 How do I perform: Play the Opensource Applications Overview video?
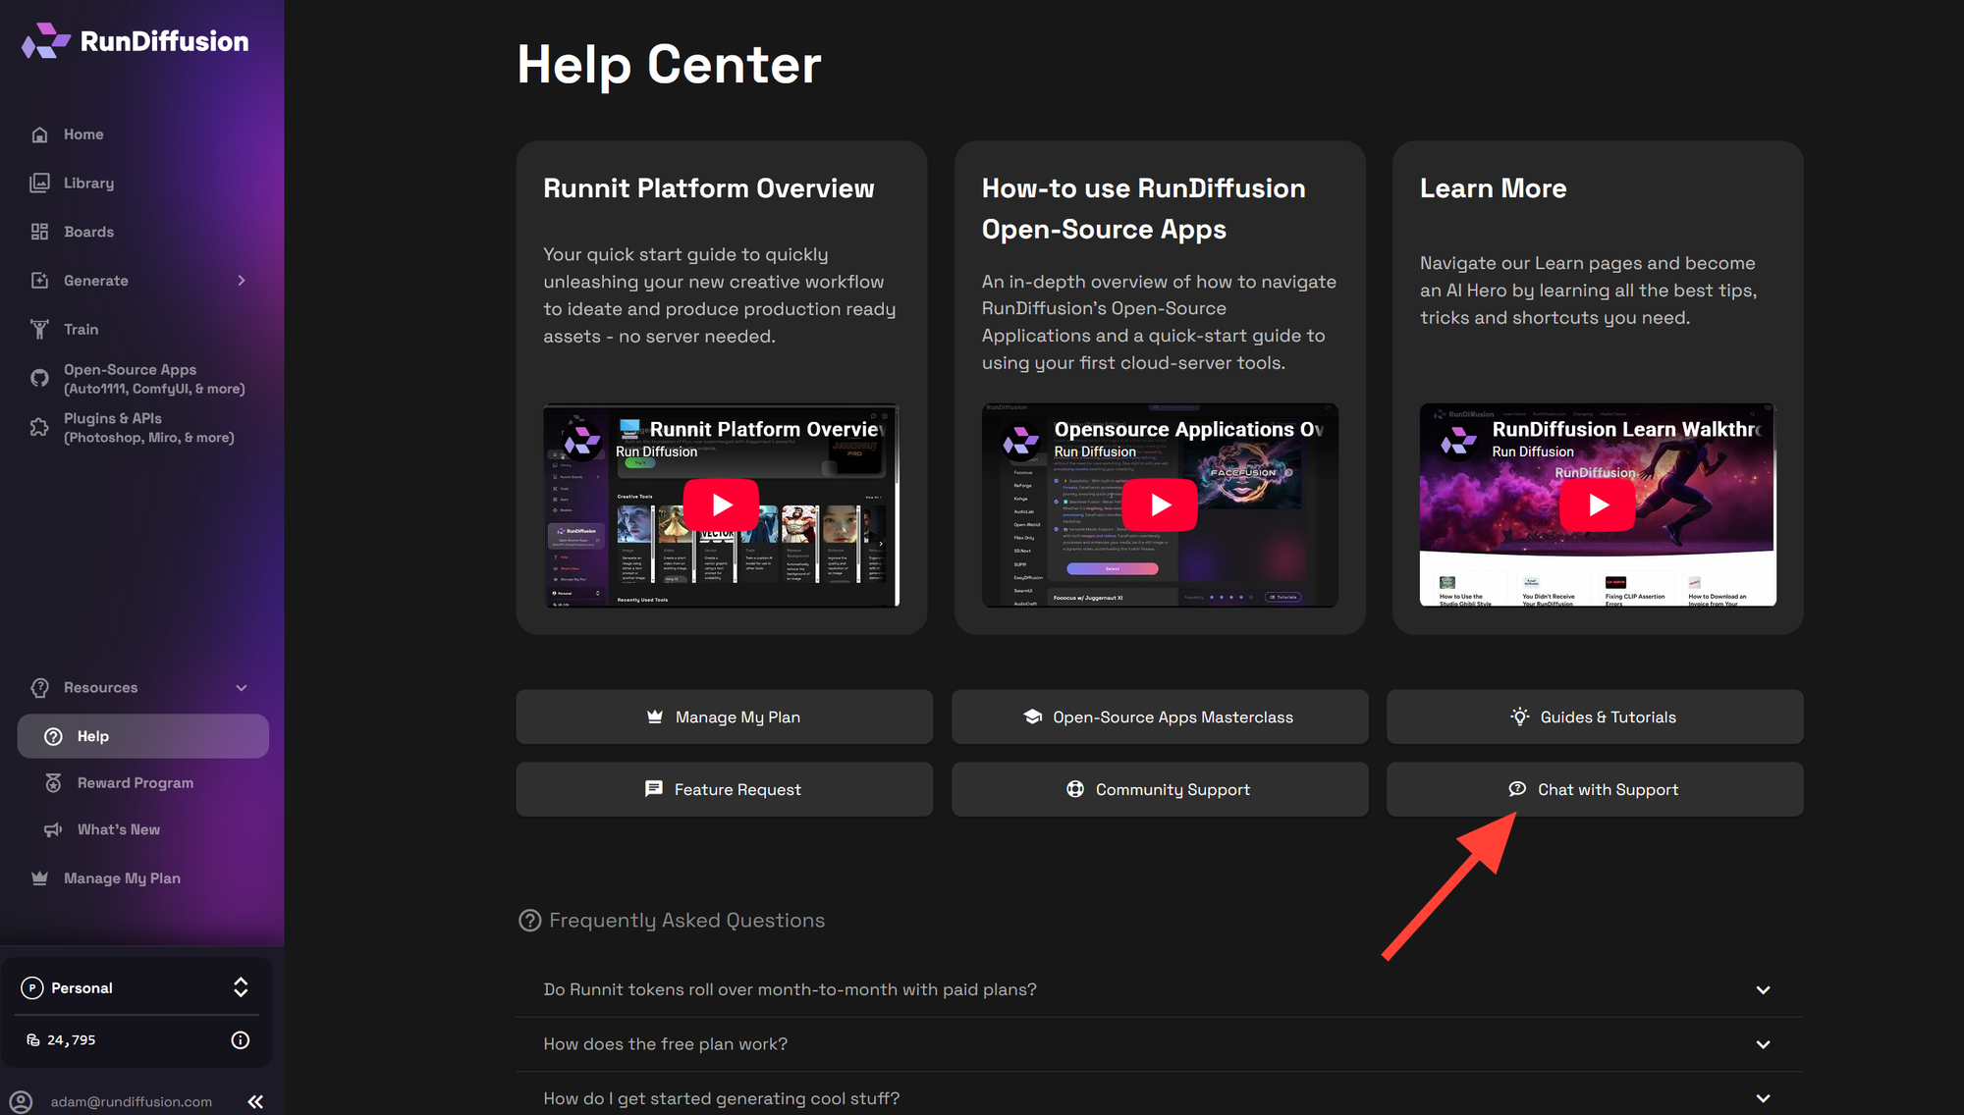point(1160,504)
